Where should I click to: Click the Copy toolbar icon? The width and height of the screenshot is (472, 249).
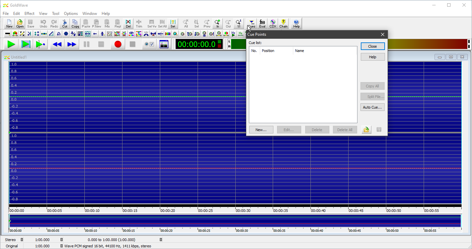click(75, 24)
